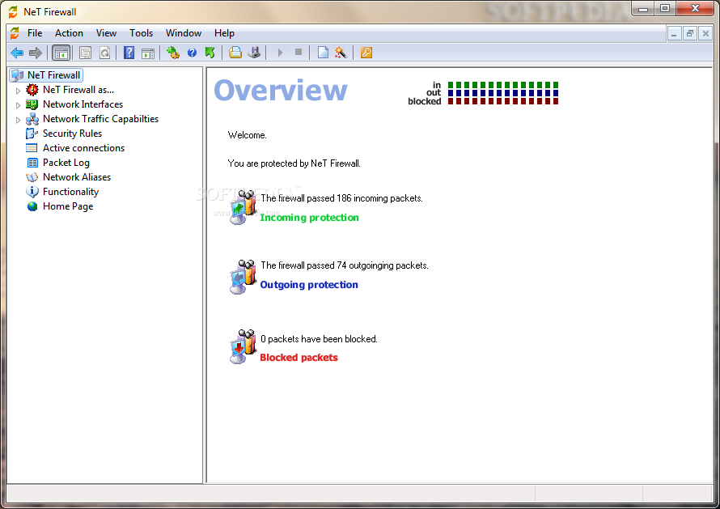Open the Incoming protection link

(310, 218)
